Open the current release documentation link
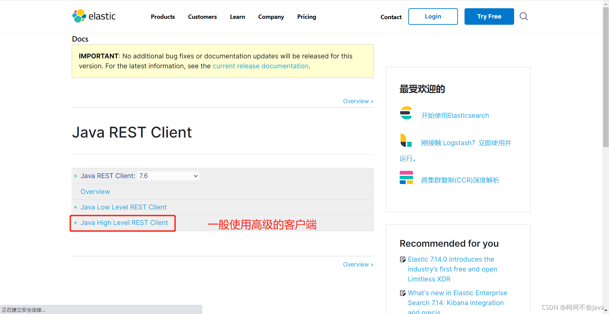Image resolution: width=609 pixels, height=314 pixels. pyautogui.click(x=261, y=66)
